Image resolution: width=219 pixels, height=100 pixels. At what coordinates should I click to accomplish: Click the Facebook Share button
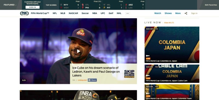tap(92, 80)
